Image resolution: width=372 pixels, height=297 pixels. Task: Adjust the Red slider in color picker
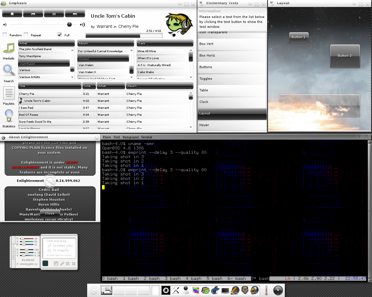(26, 238)
